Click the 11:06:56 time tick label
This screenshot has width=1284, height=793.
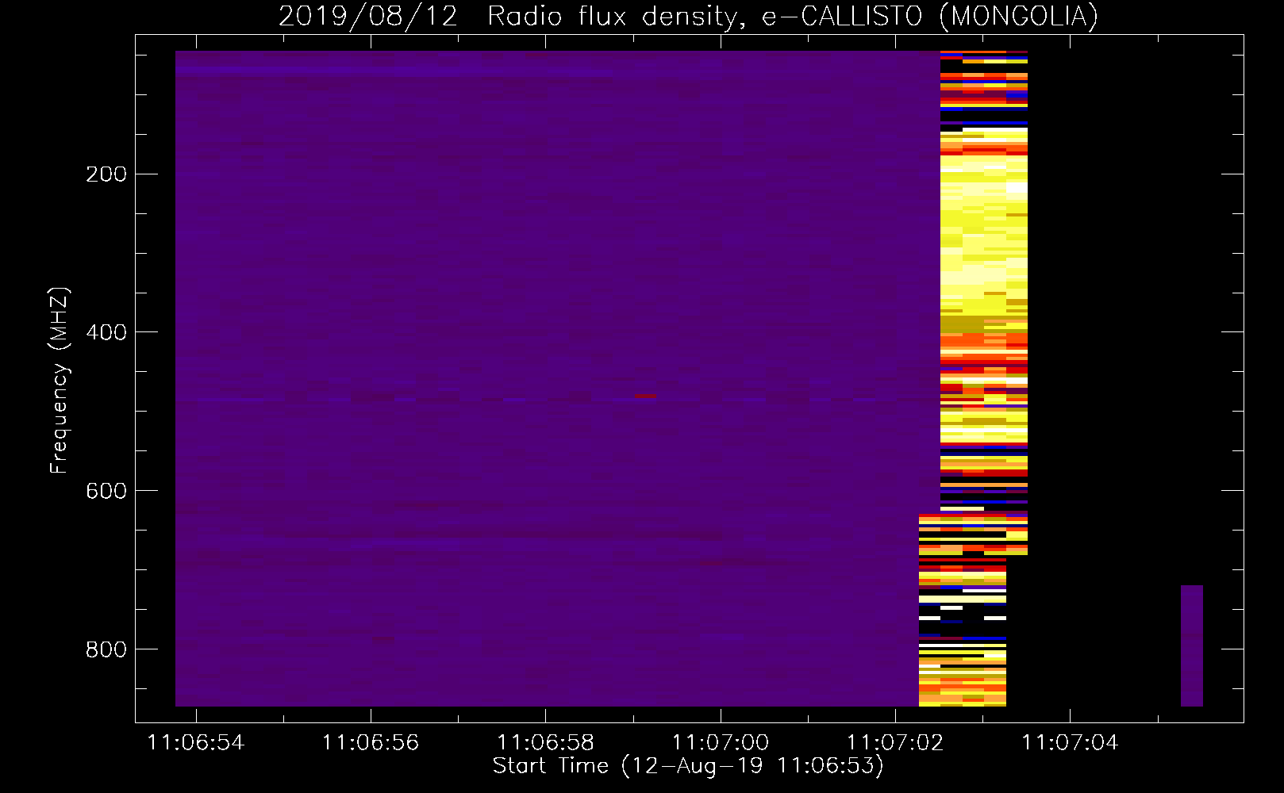pyautogui.click(x=371, y=743)
